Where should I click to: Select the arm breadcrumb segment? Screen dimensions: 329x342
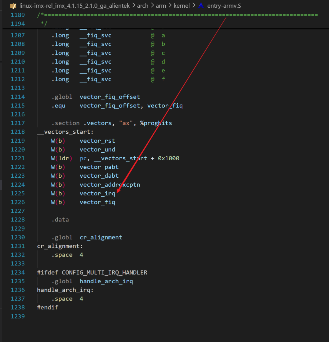pos(161,6)
